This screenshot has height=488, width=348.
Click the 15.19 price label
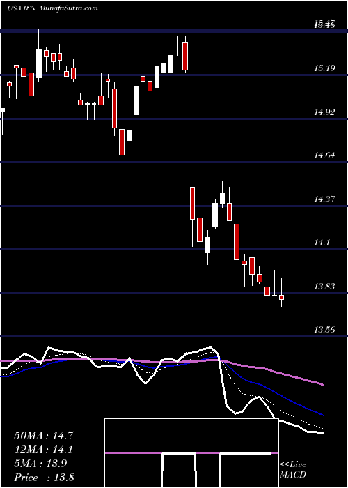[324, 68]
